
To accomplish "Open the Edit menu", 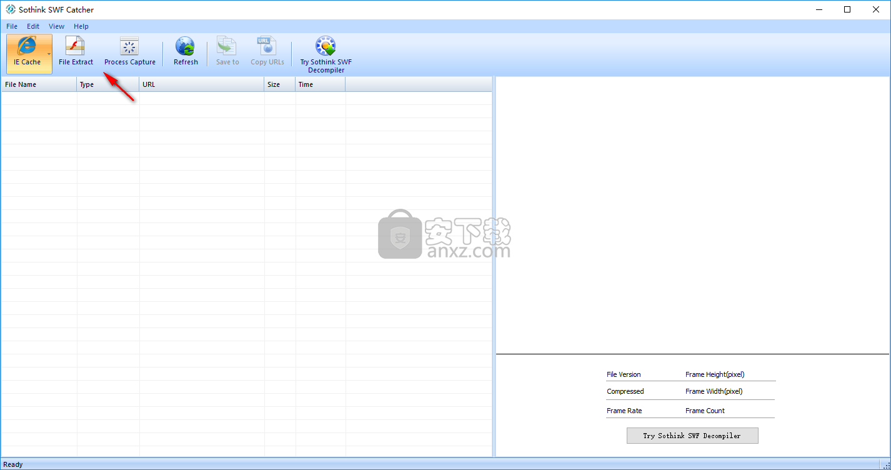I will coord(33,26).
